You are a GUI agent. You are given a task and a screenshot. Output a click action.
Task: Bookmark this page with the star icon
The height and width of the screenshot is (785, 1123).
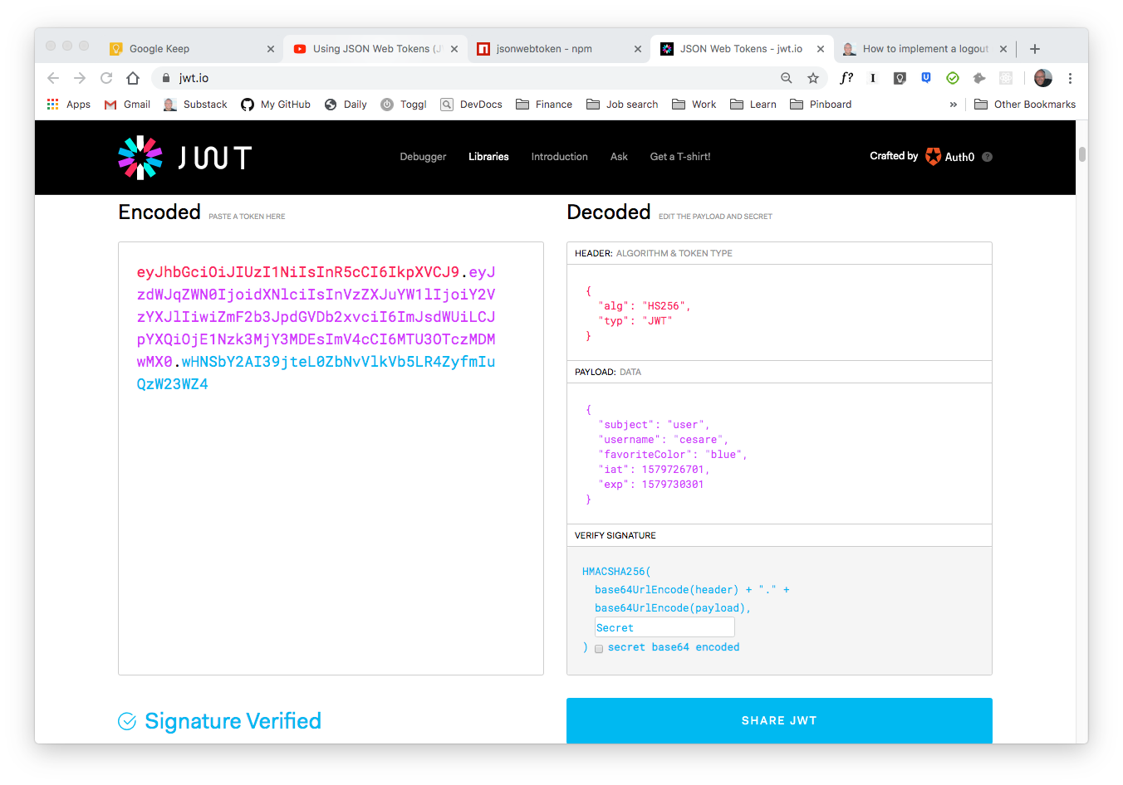[813, 78]
